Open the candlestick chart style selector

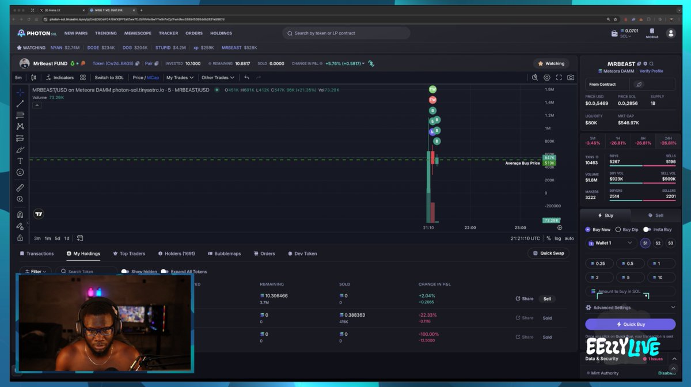(x=34, y=77)
